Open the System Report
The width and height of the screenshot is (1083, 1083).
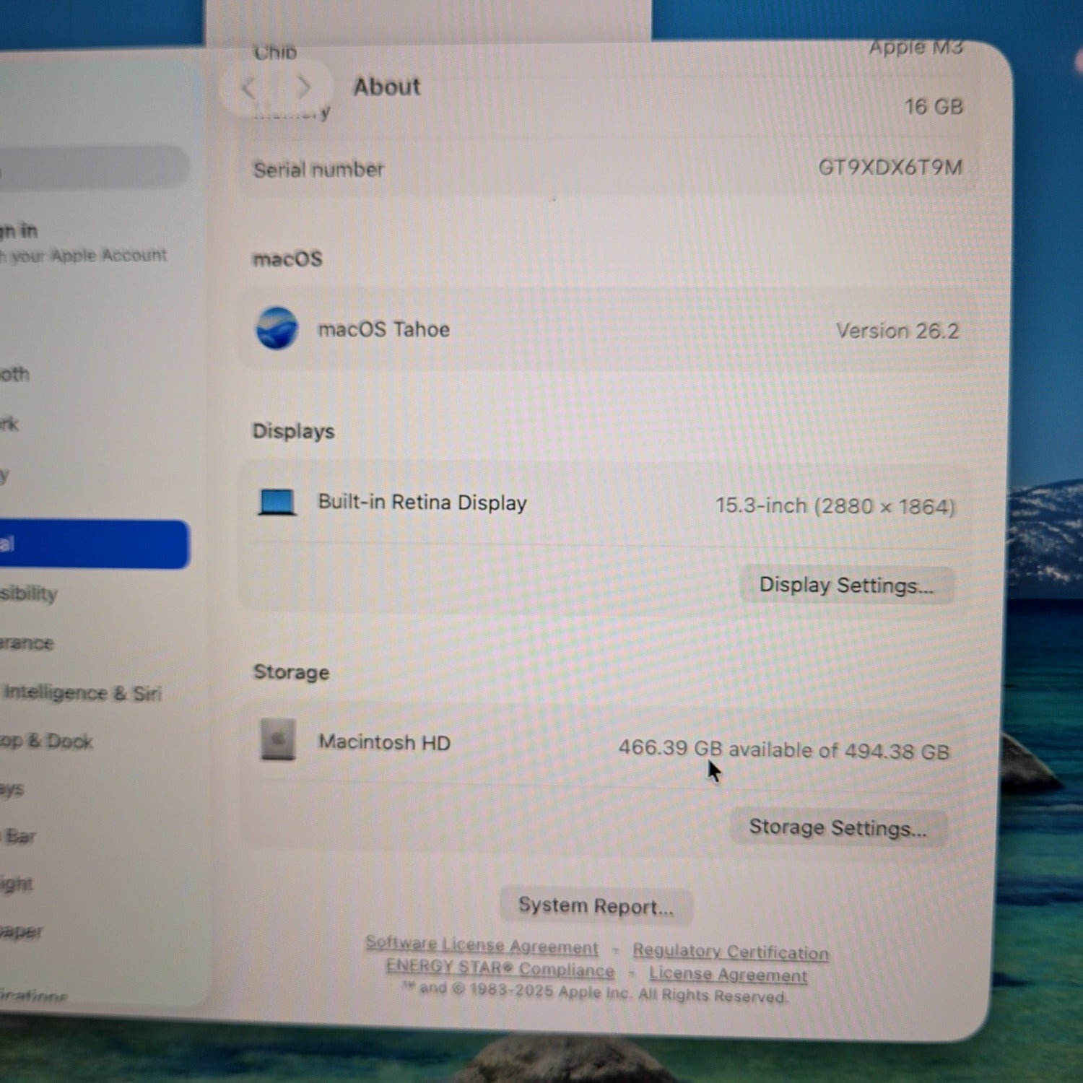[596, 905]
